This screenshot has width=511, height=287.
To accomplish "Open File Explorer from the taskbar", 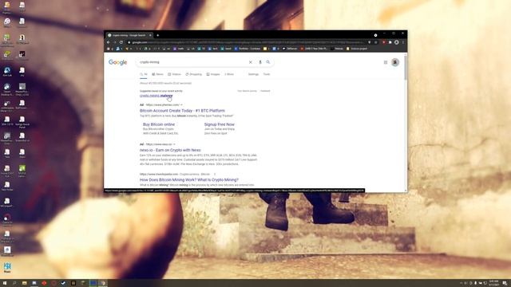I will click(25, 283).
